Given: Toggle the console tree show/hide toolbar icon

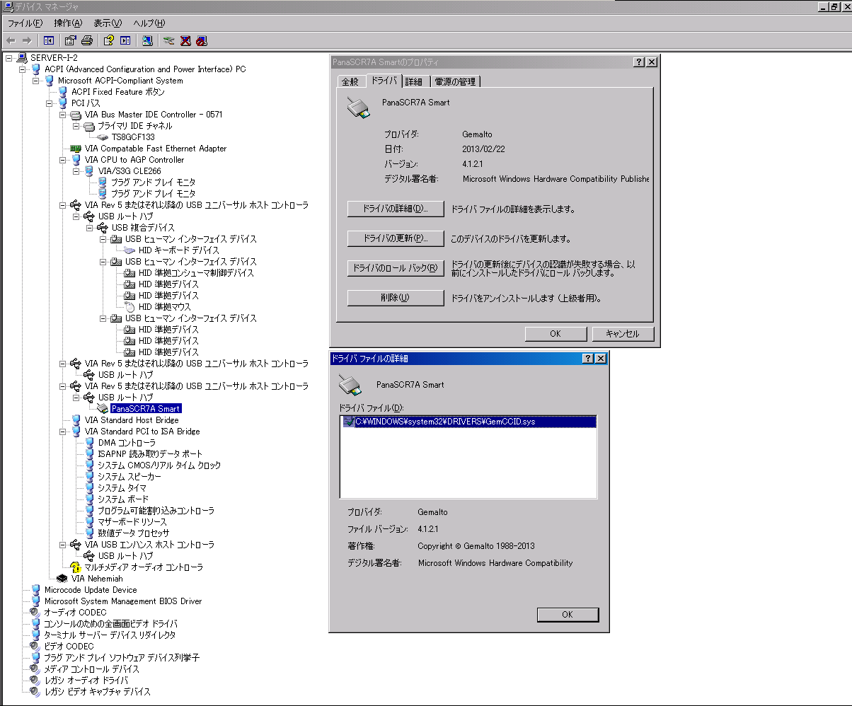Looking at the screenshot, I should click(x=49, y=40).
